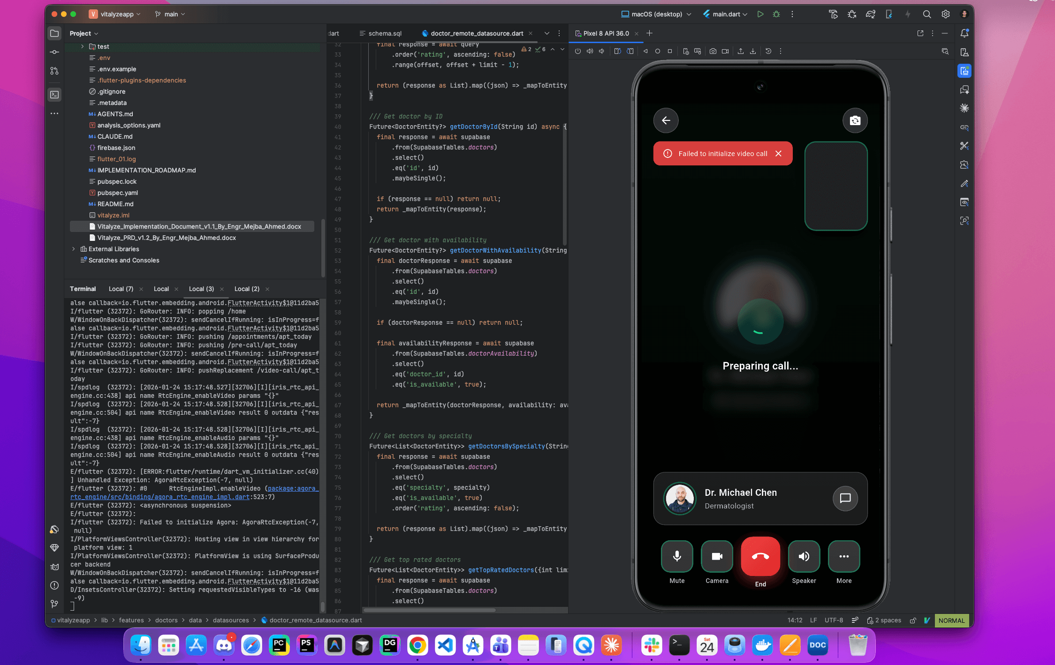Screen dimensions: 1055x665
Task: Raise the emulator volume
Action: (x=590, y=51)
